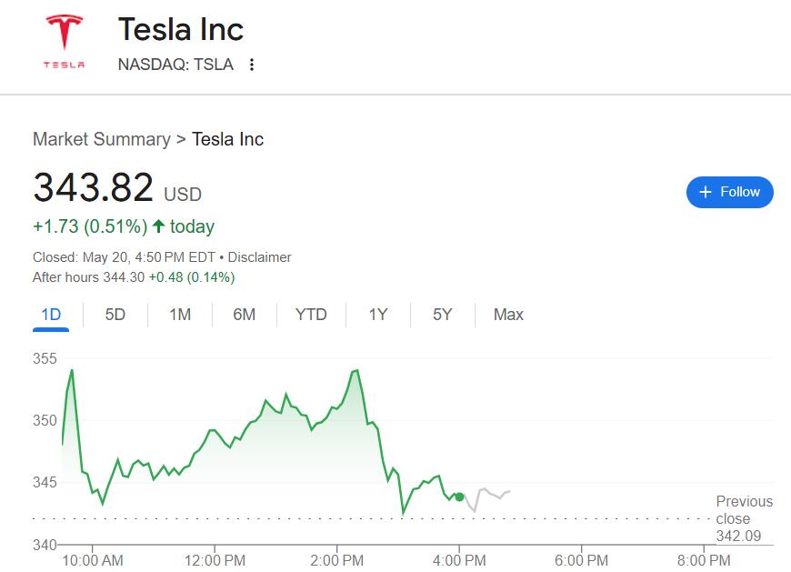Image resolution: width=791 pixels, height=572 pixels.
Task: Click the green up arrow beside today
Action: tap(159, 226)
